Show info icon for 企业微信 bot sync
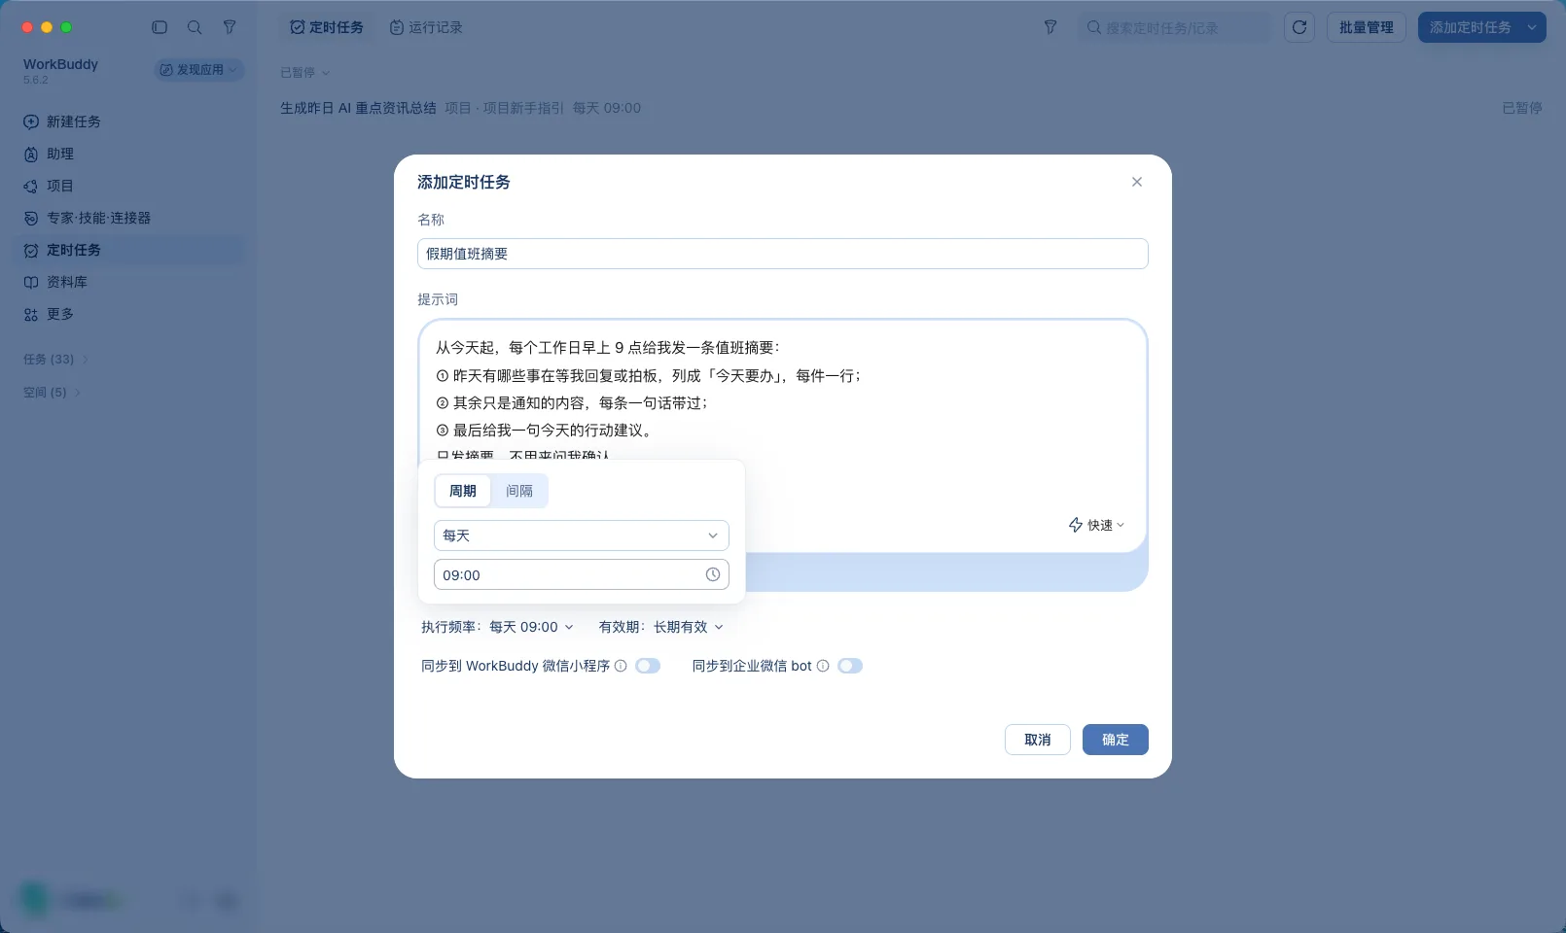Viewport: 1566px width, 933px height. click(x=823, y=666)
